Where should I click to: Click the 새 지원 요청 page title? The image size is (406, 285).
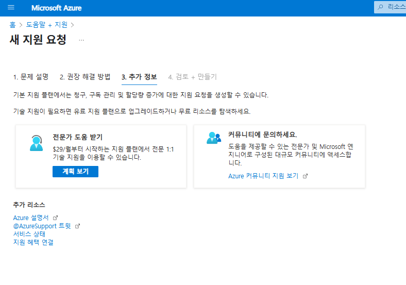[x=38, y=40]
